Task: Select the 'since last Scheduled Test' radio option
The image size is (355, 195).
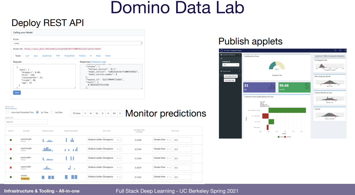Action: pyautogui.click(x=8, y=112)
